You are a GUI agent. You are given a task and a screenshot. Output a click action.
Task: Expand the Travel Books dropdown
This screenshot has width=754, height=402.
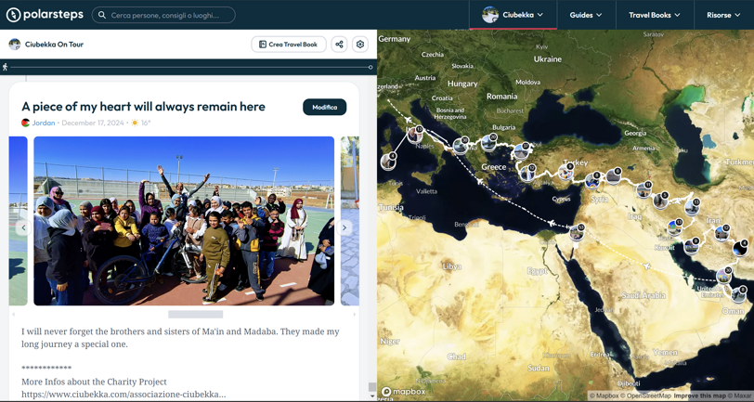(654, 15)
